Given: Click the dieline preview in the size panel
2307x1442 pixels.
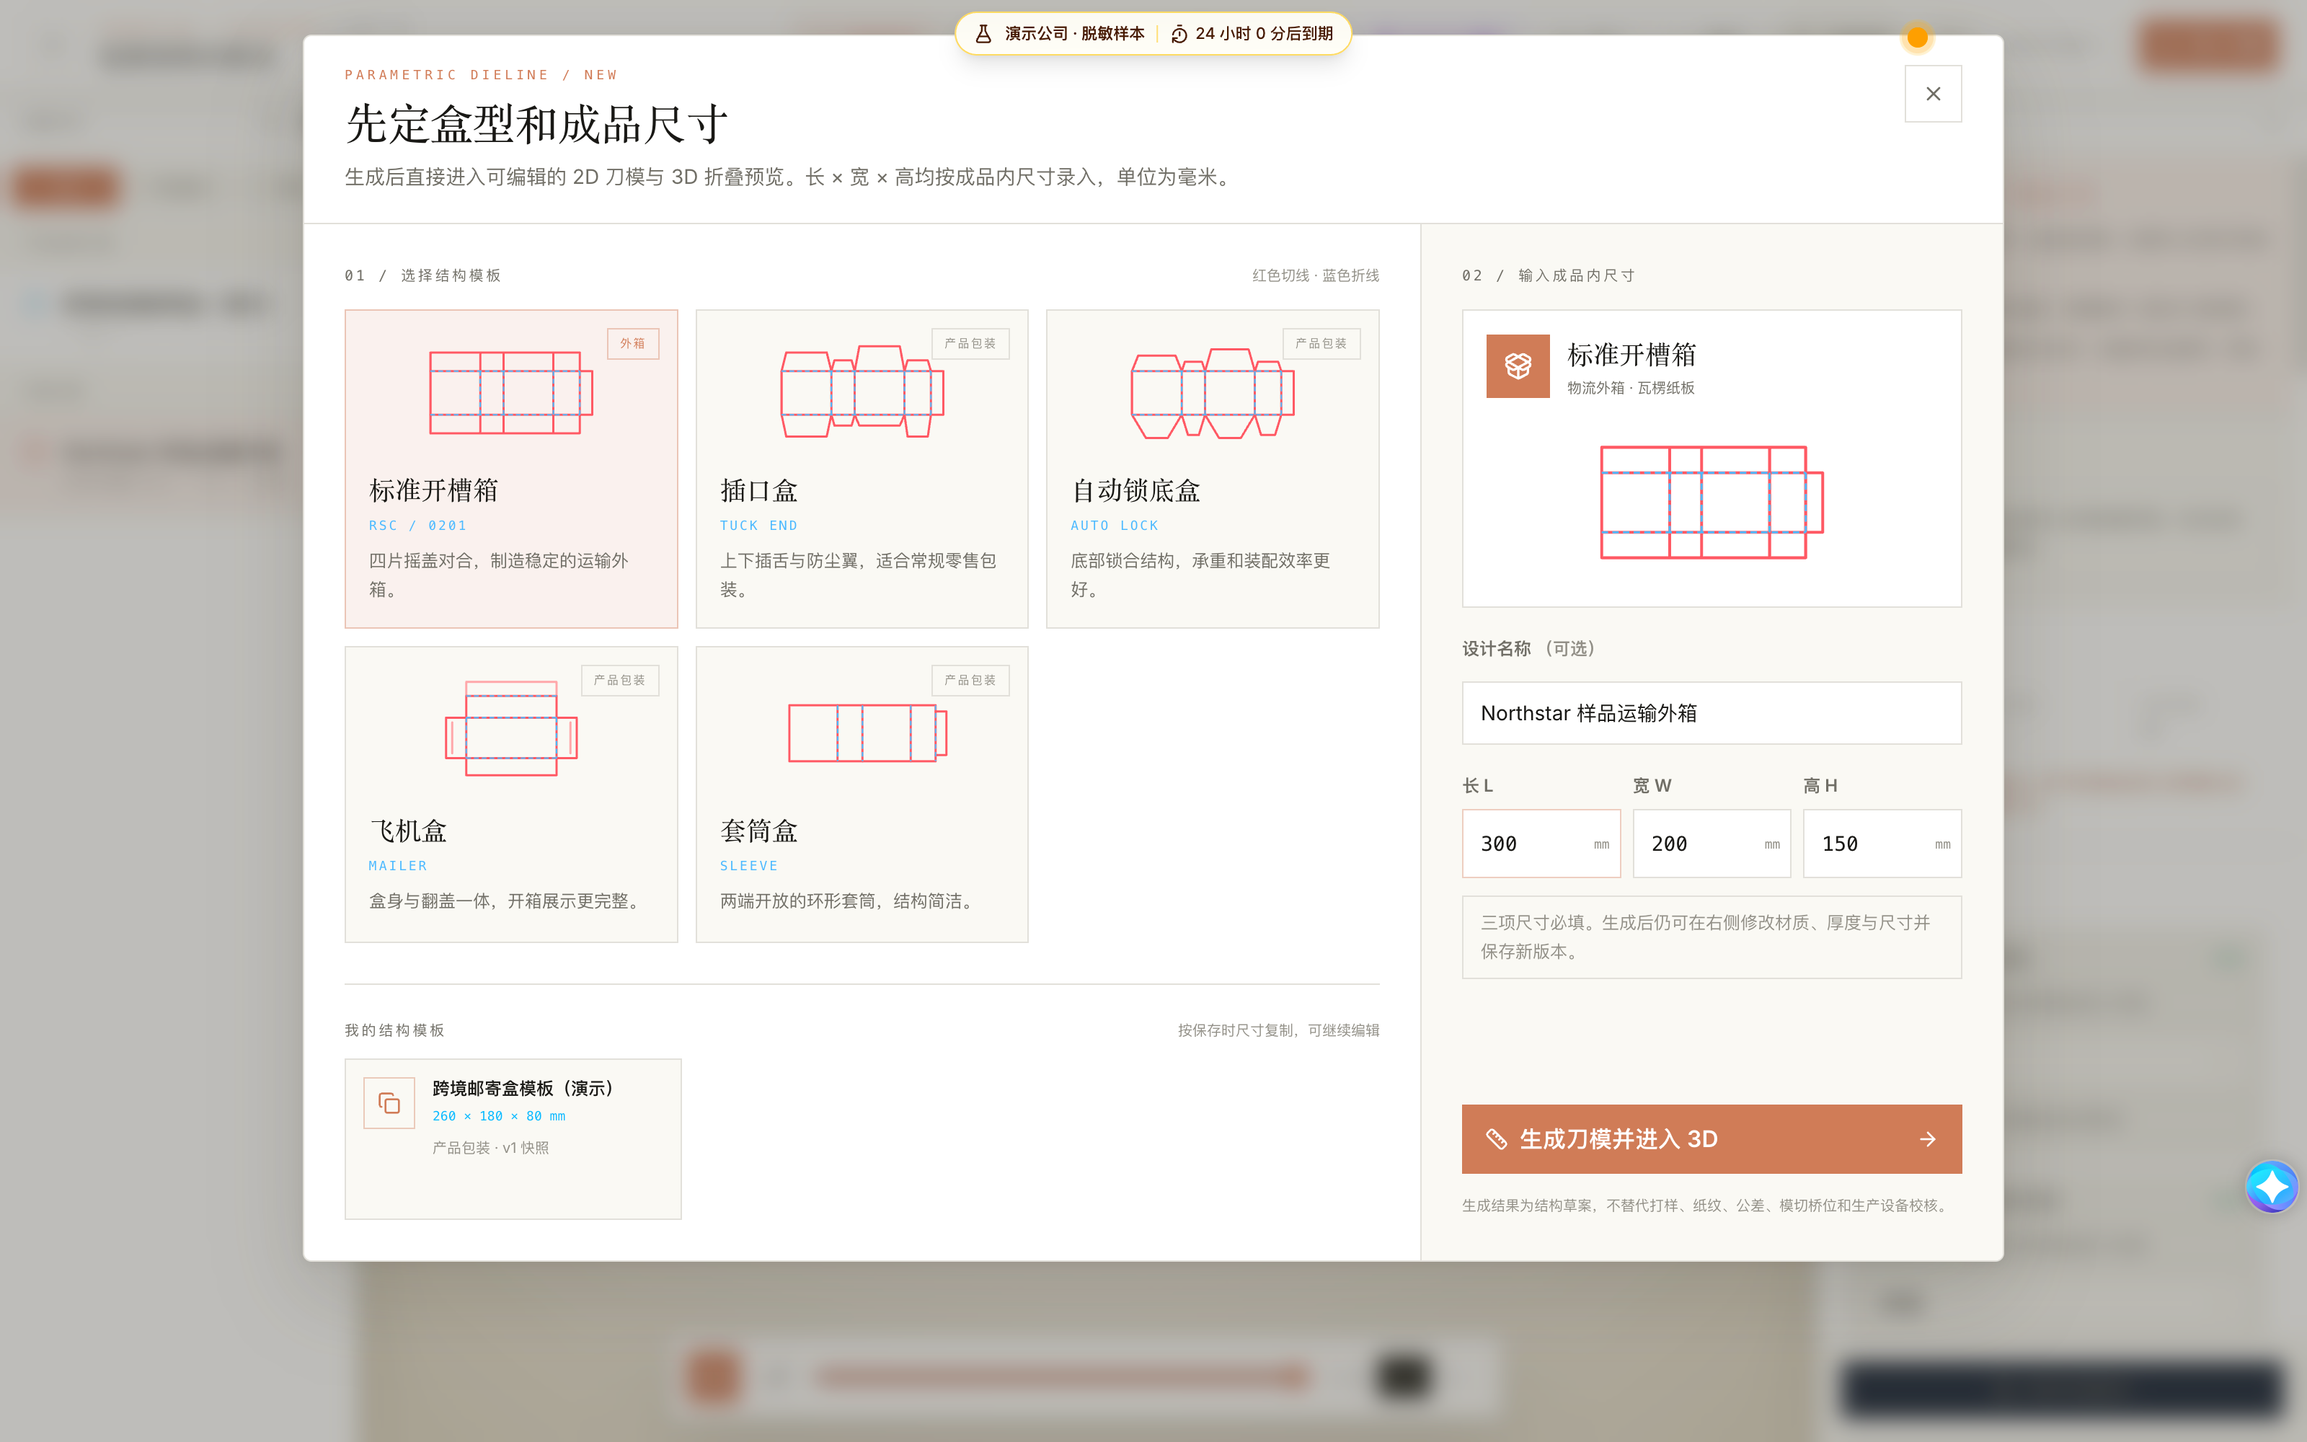Looking at the screenshot, I should click(x=1712, y=502).
